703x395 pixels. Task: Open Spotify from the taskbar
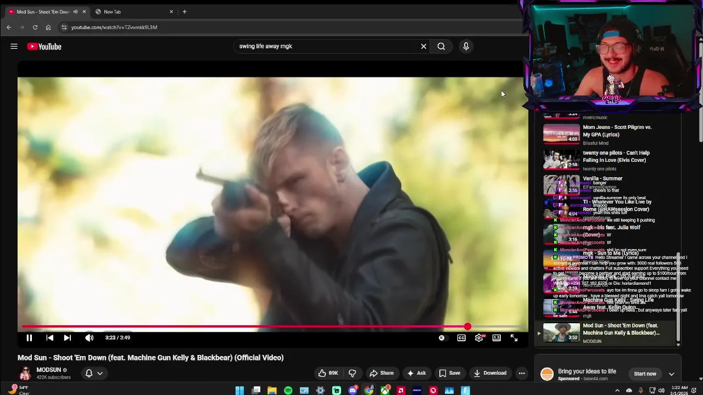288,391
